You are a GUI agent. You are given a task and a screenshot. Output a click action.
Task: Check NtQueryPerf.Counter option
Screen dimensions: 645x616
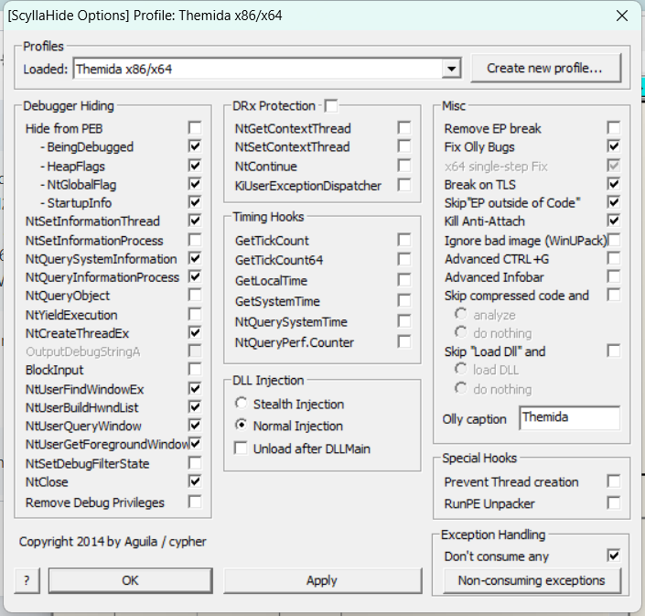click(x=404, y=341)
